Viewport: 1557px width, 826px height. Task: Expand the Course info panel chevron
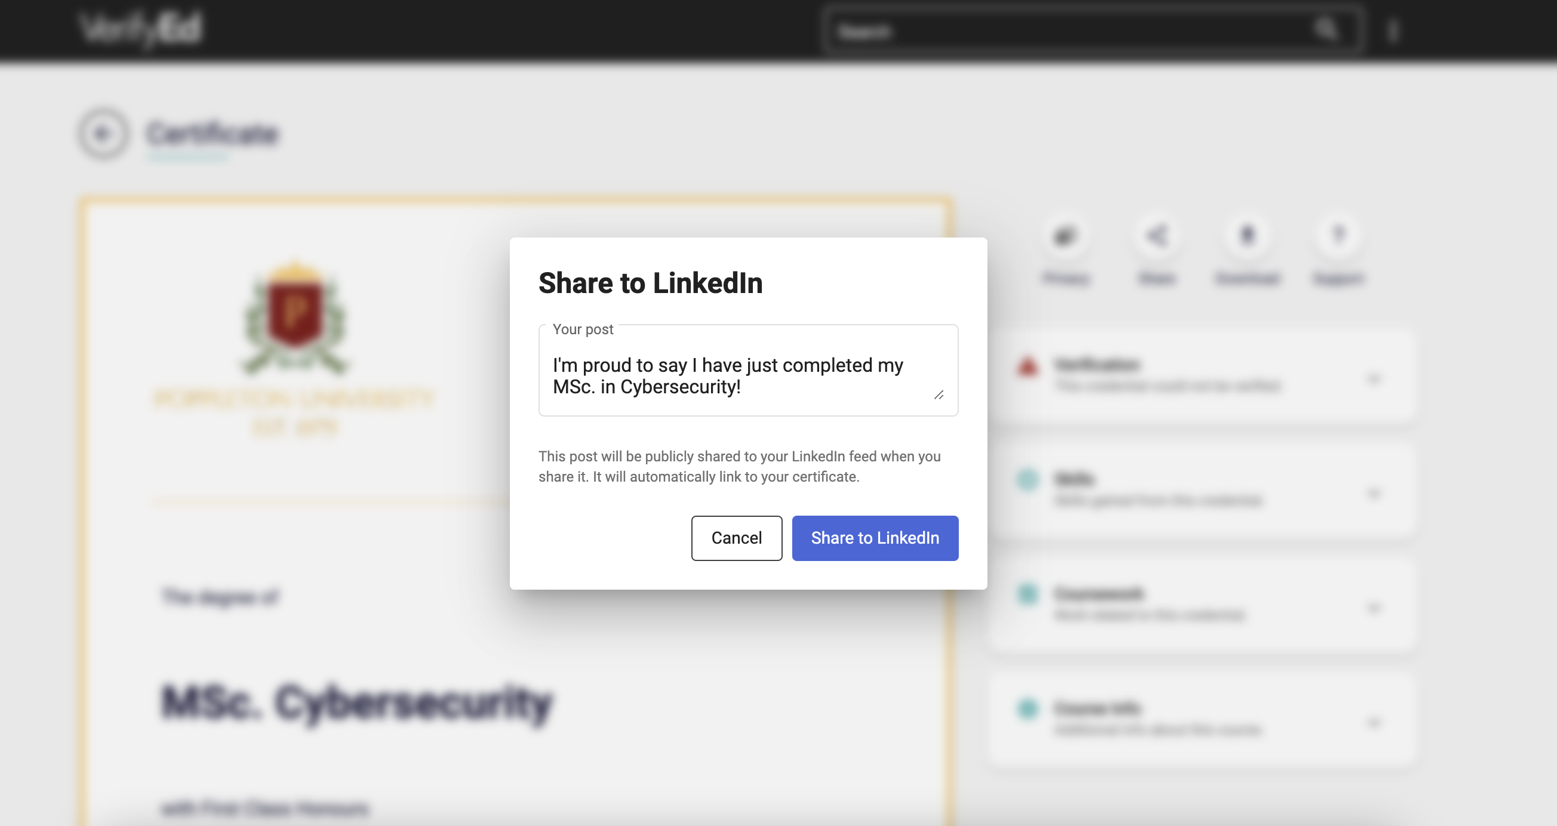[x=1374, y=722]
